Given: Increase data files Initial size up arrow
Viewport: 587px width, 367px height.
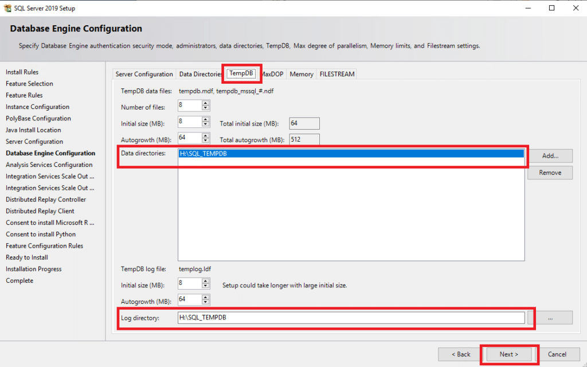Looking at the screenshot, I should 205,119.
